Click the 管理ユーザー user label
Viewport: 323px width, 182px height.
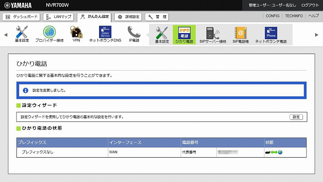(272, 5)
